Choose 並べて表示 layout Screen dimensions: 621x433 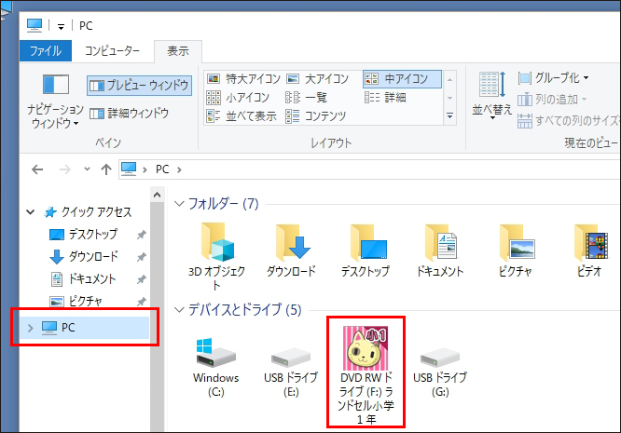(x=241, y=115)
